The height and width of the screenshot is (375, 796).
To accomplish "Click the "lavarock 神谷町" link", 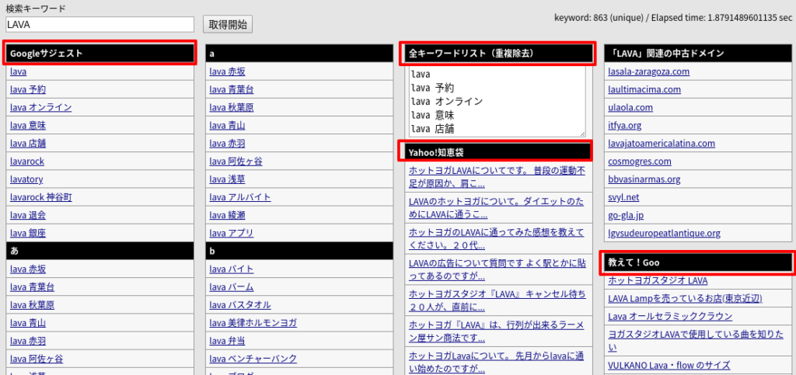I will click(40, 197).
